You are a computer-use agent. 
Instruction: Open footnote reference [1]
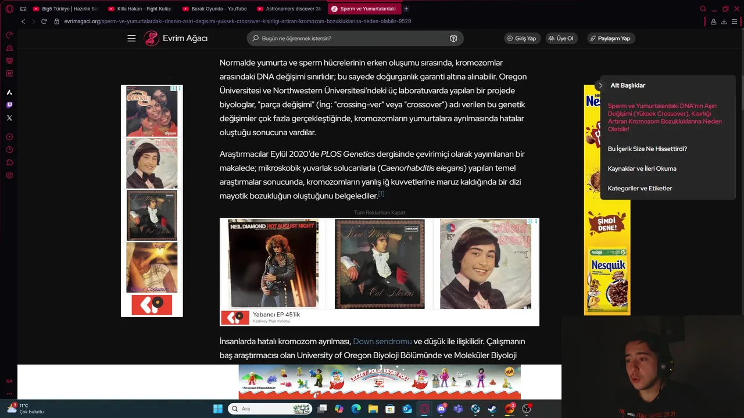coord(381,193)
